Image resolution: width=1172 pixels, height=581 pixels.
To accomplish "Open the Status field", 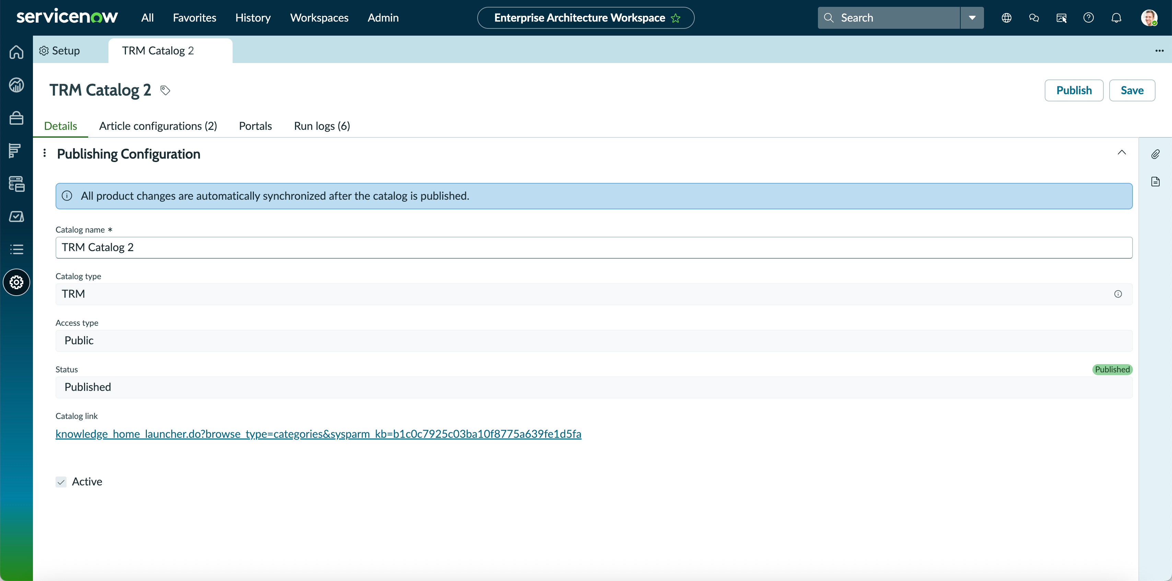I will point(594,387).
